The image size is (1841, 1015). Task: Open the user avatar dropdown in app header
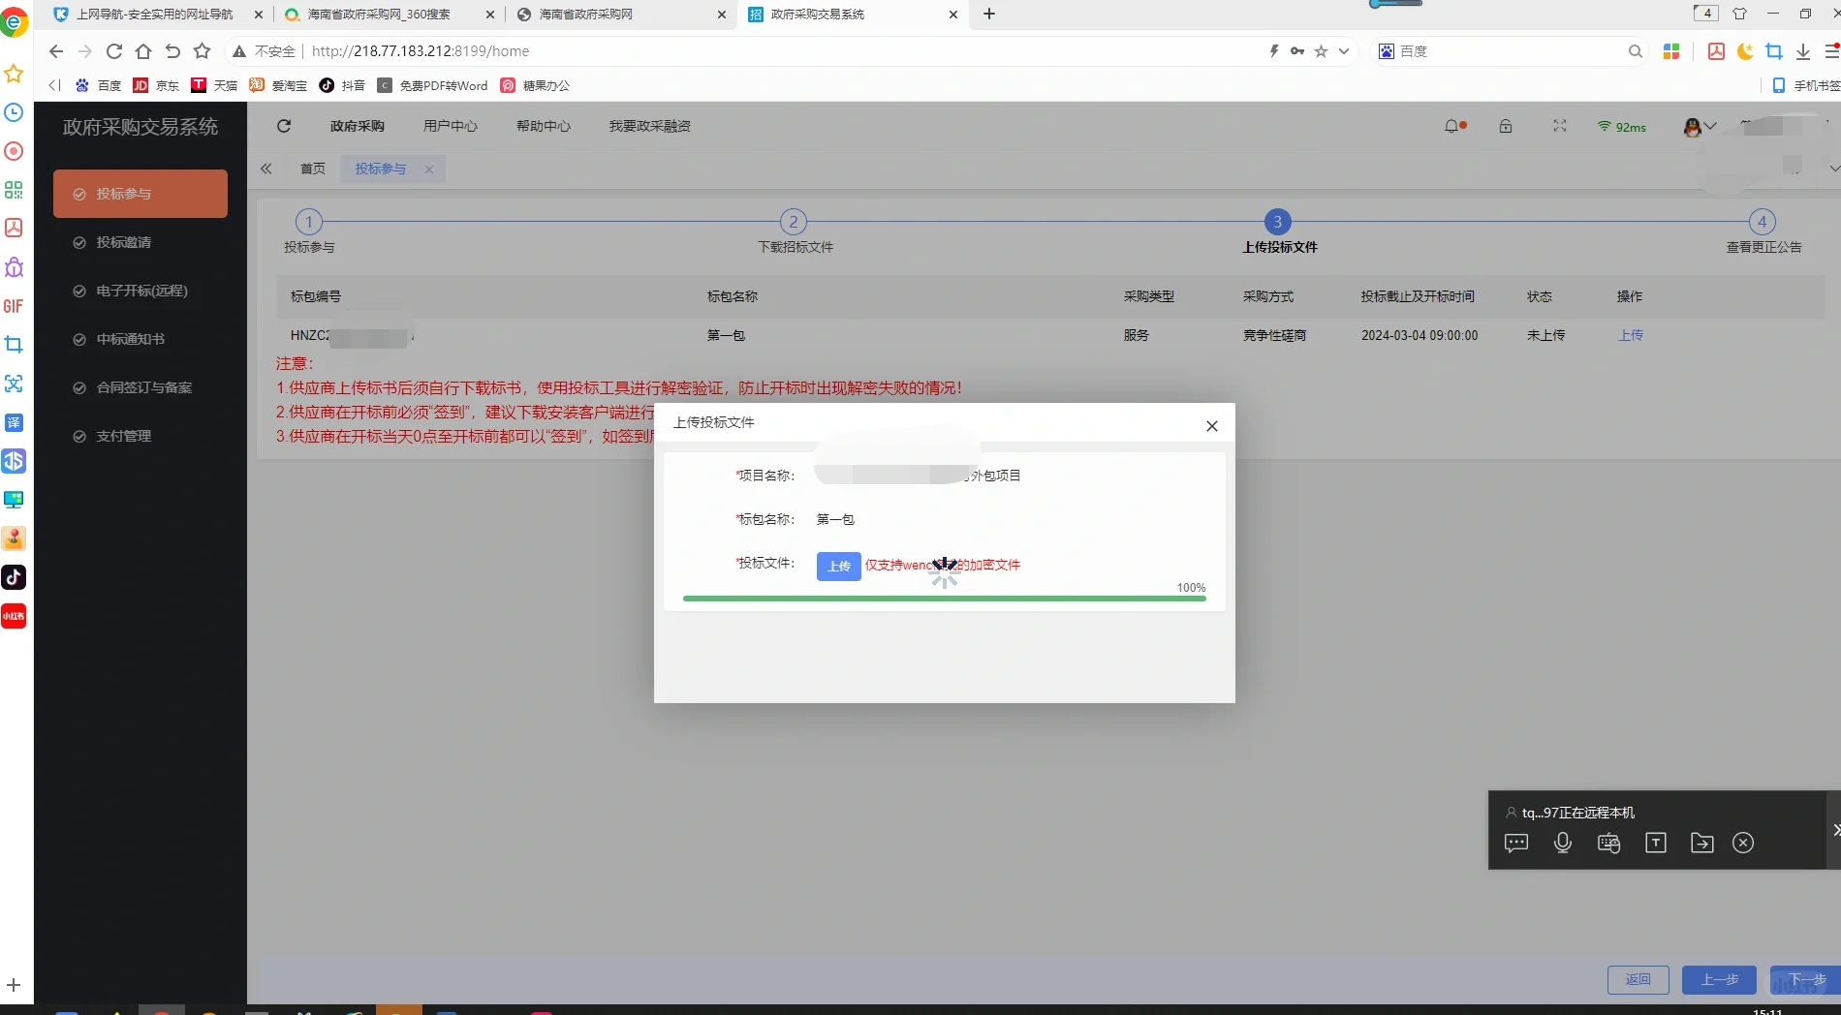1701,127
